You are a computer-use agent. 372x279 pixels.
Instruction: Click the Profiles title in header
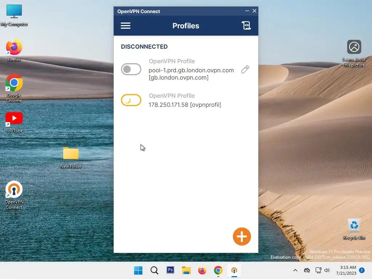click(x=186, y=26)
